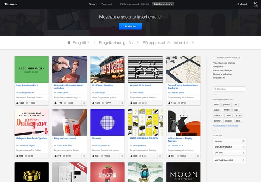Click collection icon on Line-up #5 card footer

84,103
